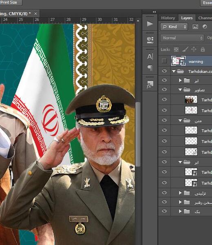Select the Tarhdokan.com group name
Screen dimensions: 212x245
200,71
